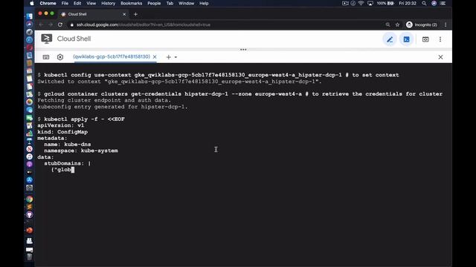
Task: Open the View menu
Action: pyautogui.click(x=91, y=3)
